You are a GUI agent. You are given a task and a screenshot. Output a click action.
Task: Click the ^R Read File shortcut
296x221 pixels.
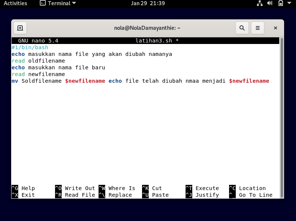(x=75, y=195)
